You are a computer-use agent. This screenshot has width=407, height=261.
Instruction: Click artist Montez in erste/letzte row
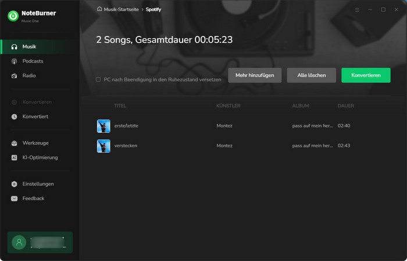pos(224,126)
